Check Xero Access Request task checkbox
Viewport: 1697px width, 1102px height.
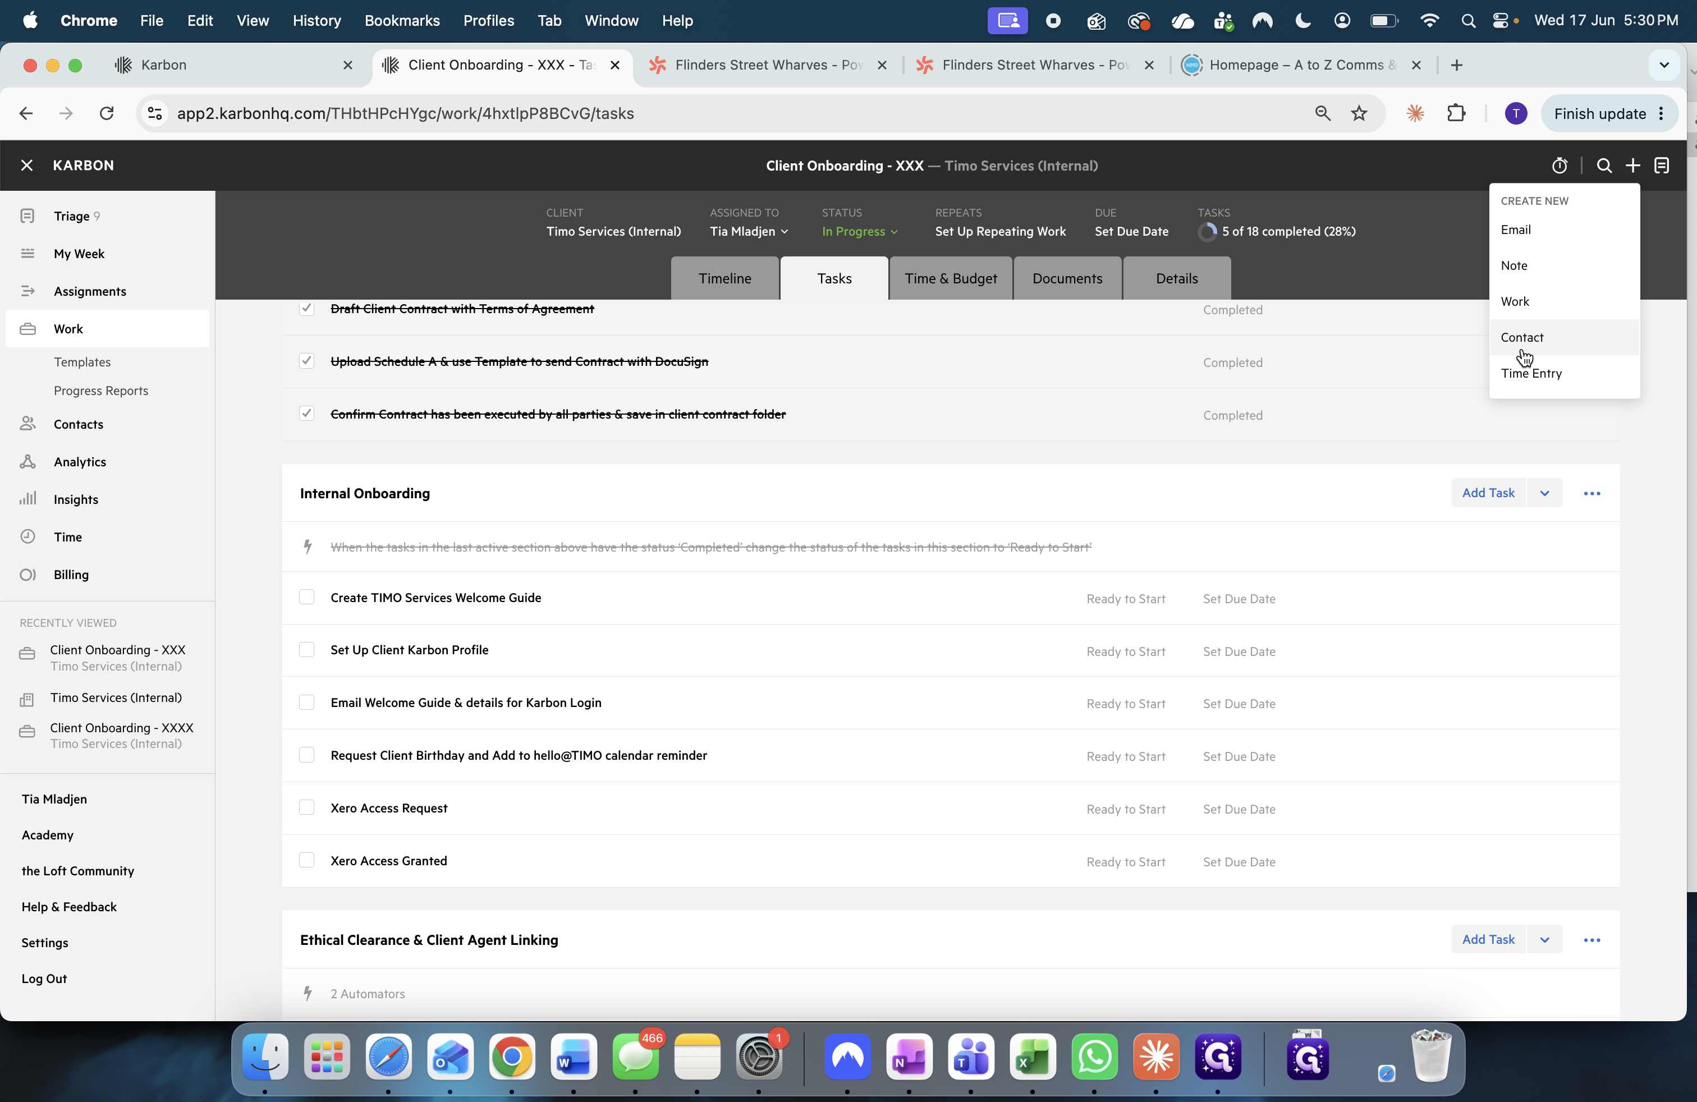[x=306, y=807]
